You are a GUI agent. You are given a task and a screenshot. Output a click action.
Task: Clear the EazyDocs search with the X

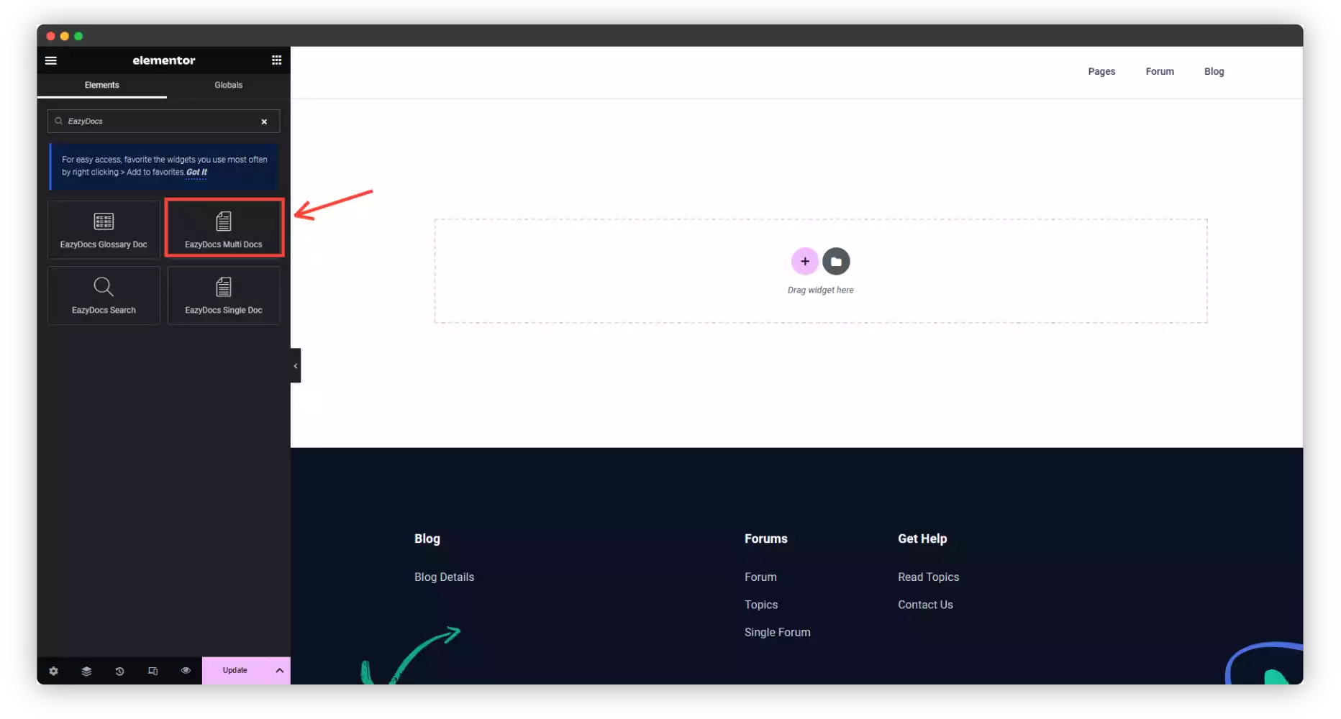pos(264,122)
